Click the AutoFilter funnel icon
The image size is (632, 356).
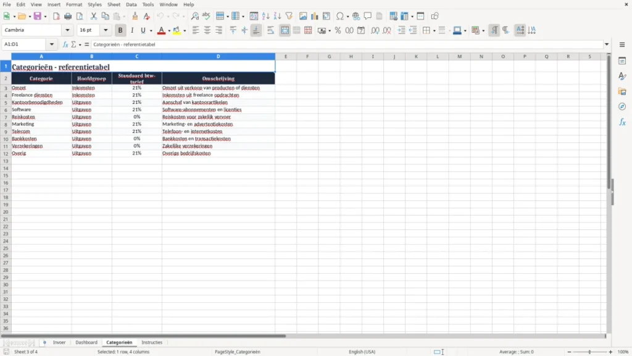pyautogui.click(x=289, y=16)
